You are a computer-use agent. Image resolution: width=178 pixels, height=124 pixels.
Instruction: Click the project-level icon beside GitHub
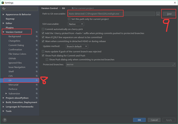click(37, 58)
